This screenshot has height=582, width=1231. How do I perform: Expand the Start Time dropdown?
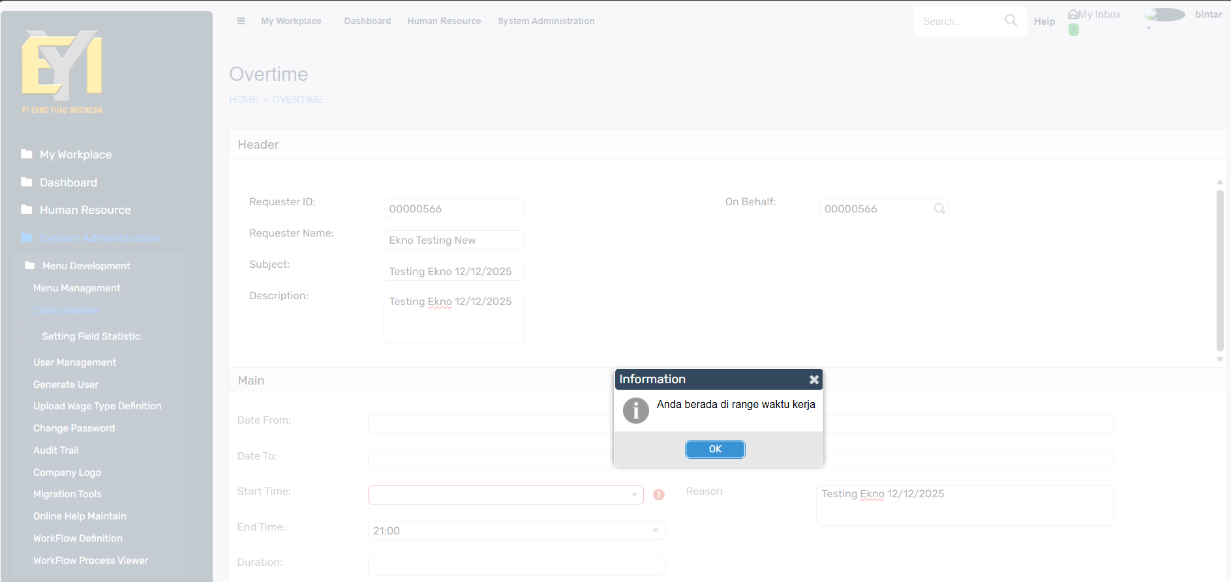(634, 495)
